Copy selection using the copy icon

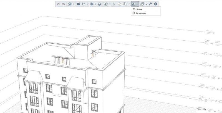click(119, 4)
